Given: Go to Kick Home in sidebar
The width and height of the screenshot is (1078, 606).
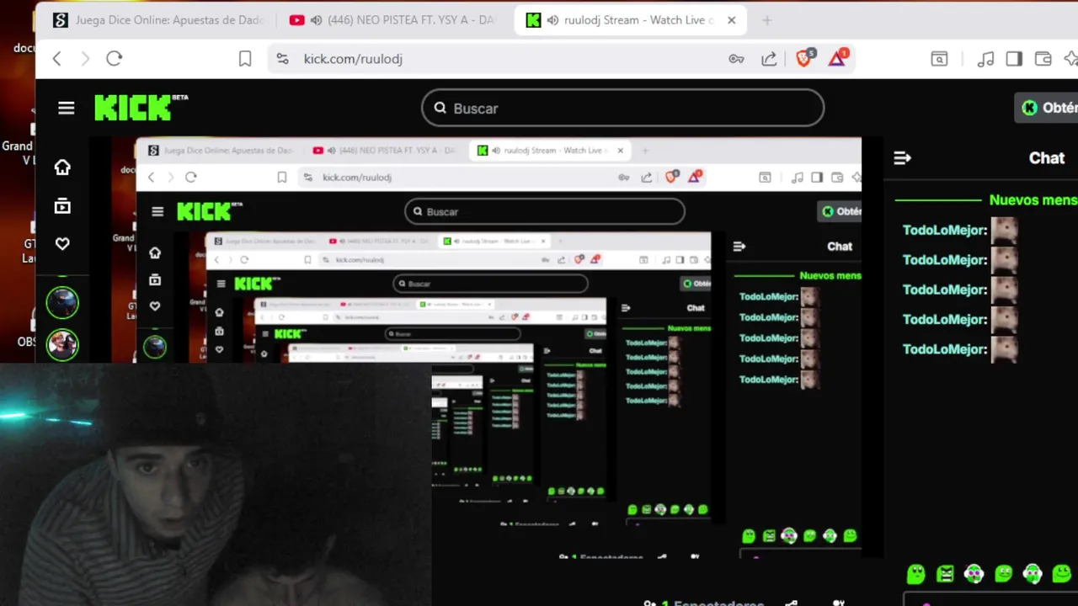Looking at the screenshot, I should pos(62,167).
